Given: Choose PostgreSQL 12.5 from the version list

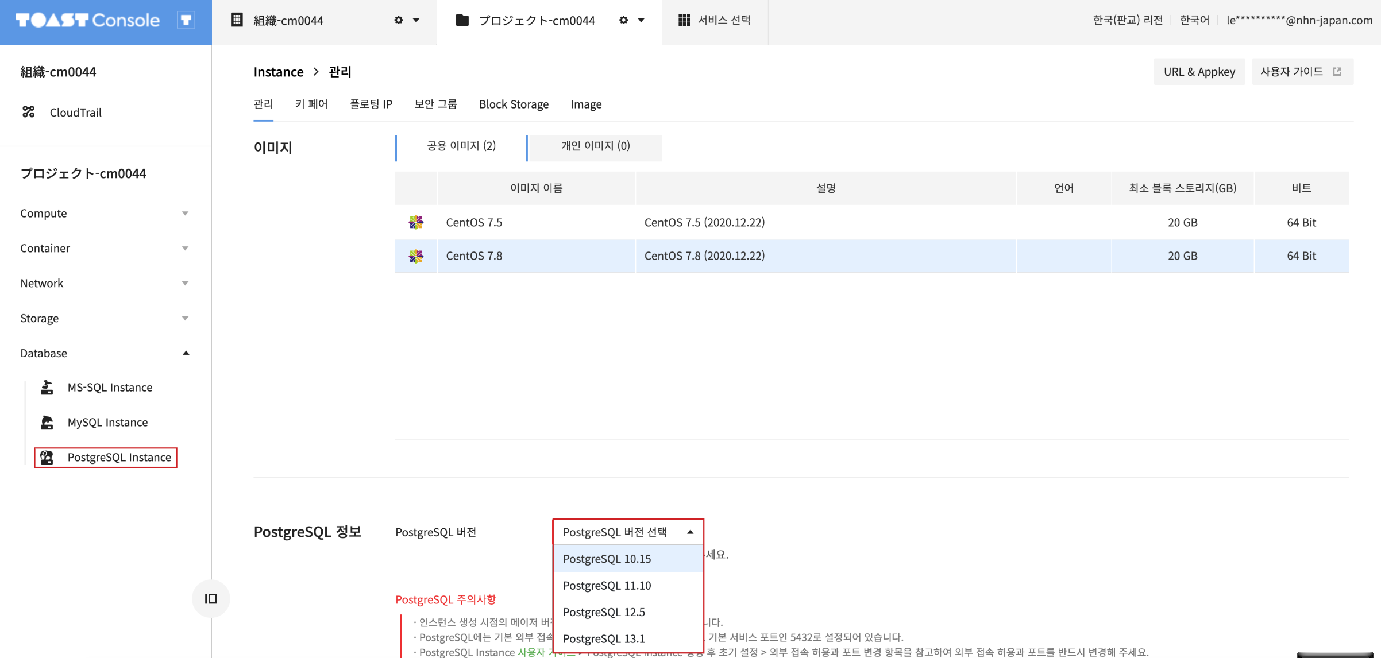Looking at the screenshot, I should 628,612.
